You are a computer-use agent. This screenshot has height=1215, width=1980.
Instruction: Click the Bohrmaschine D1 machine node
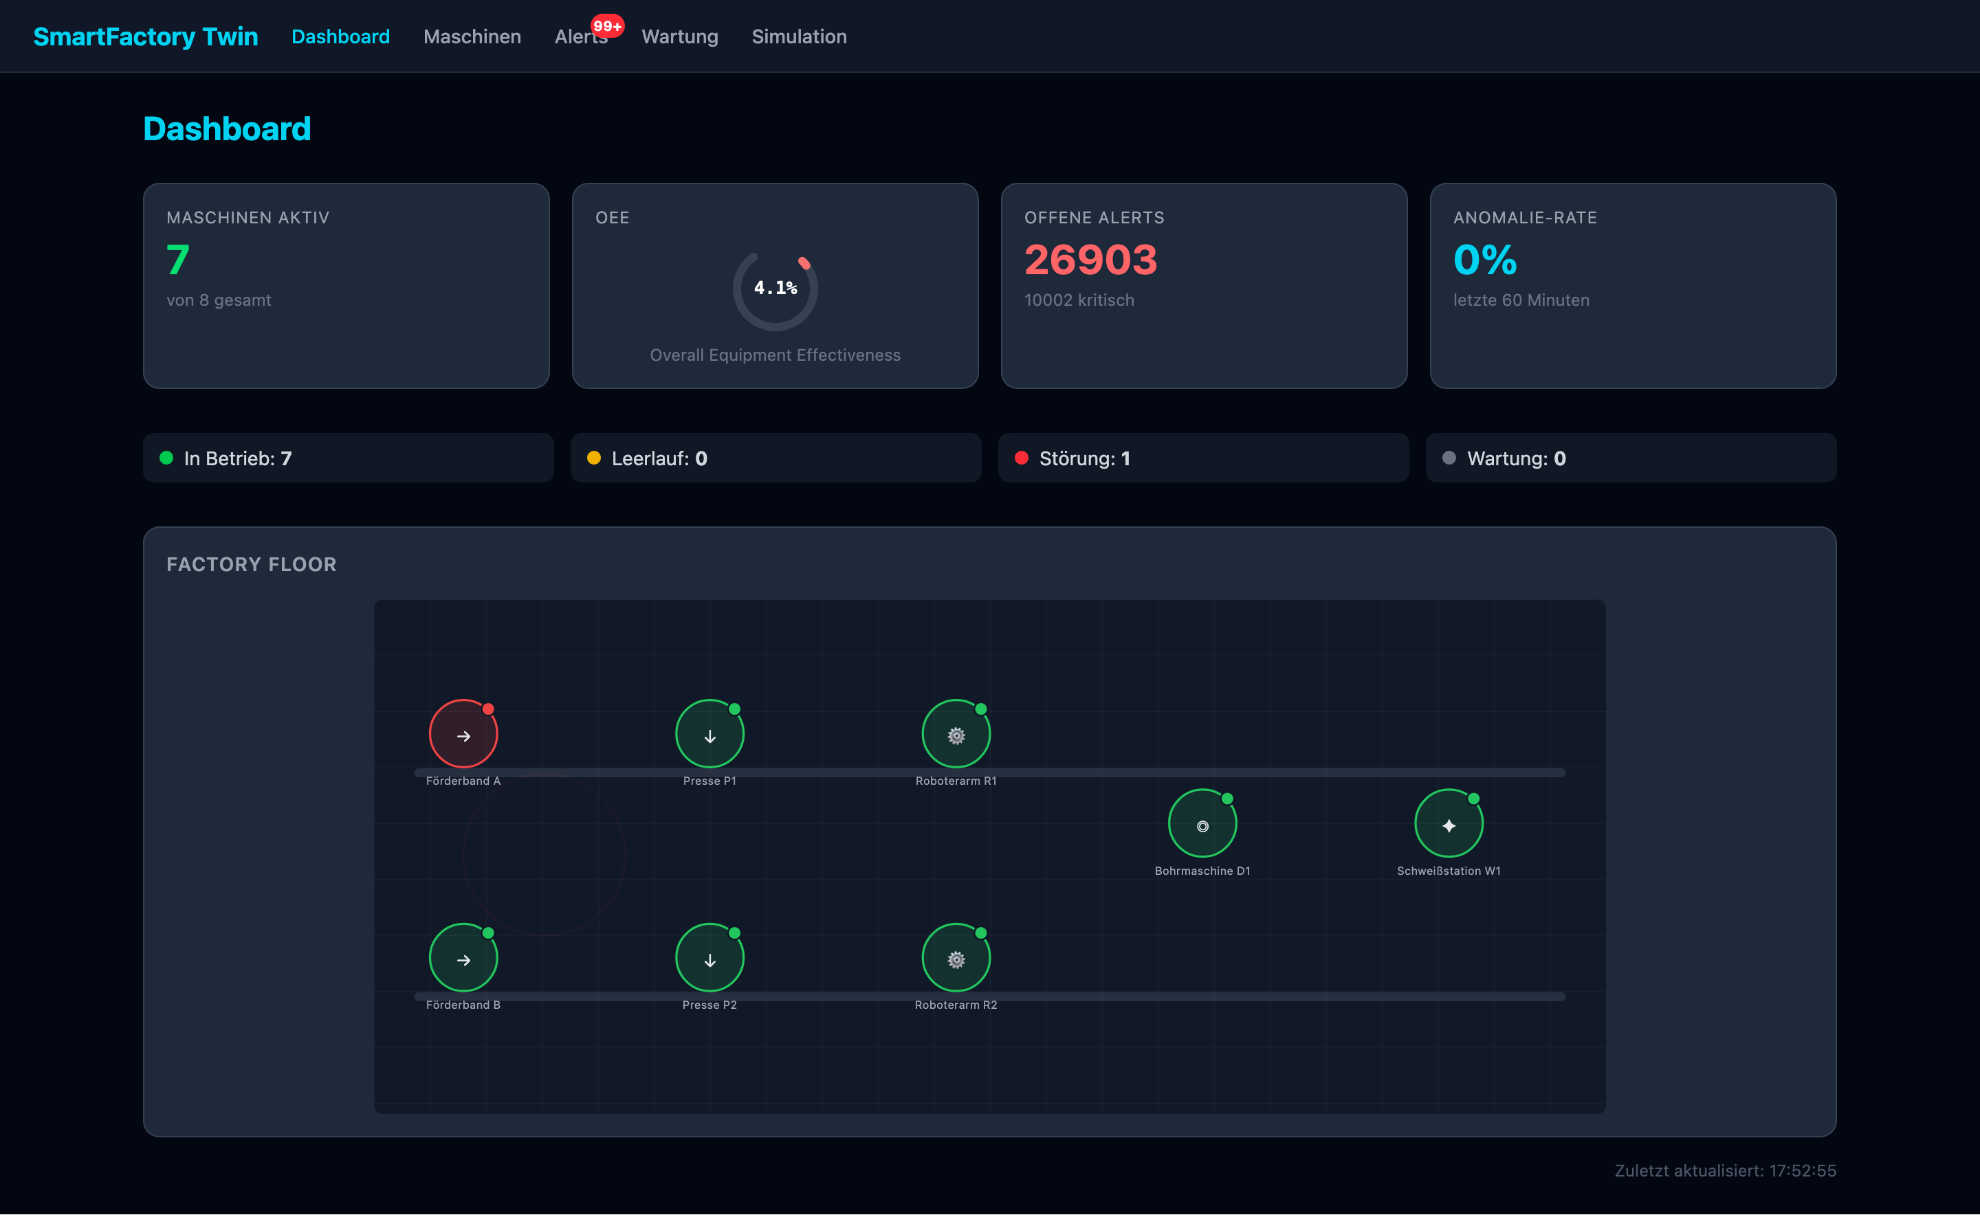(1202, 825)
